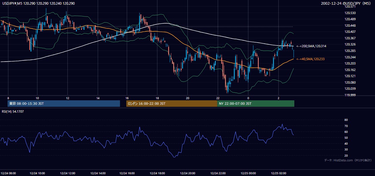
Task: Click price axis label 119.999
Action: [x=351, y=95]
